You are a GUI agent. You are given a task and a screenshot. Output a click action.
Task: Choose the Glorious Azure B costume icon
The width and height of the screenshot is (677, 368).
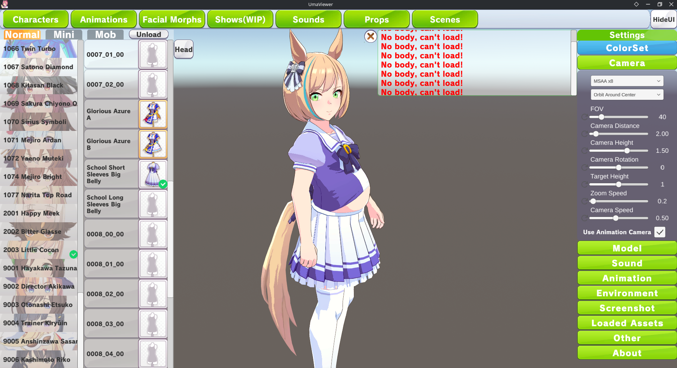tap(153, 144)
